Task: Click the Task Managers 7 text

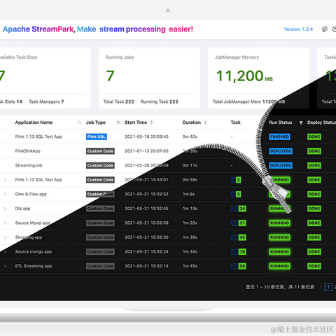Action: [46, 101]
